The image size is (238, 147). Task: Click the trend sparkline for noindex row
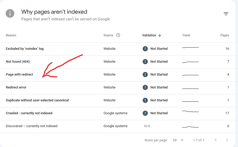pos(190,48)
